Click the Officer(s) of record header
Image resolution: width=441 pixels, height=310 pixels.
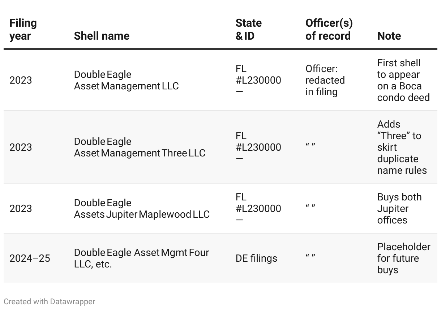329,30
